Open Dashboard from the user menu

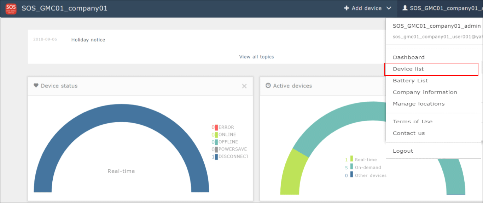[408, 57]
